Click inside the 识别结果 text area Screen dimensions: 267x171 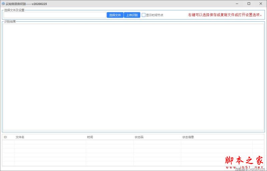133,77
